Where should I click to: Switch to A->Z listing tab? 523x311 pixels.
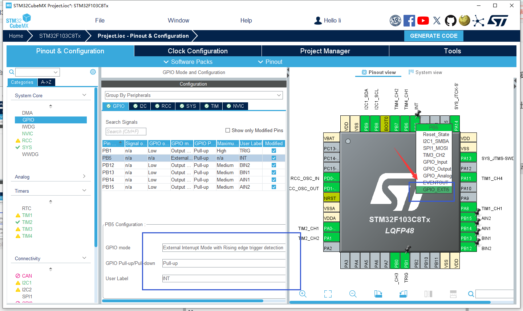[46, 82]
